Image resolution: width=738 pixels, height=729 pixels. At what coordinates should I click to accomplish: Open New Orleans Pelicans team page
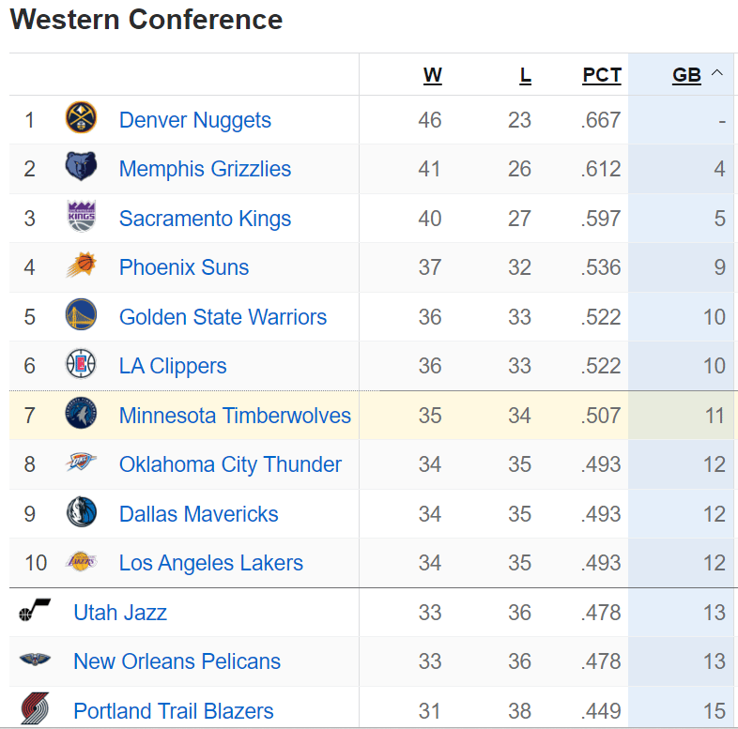click(x=177, y=661)
